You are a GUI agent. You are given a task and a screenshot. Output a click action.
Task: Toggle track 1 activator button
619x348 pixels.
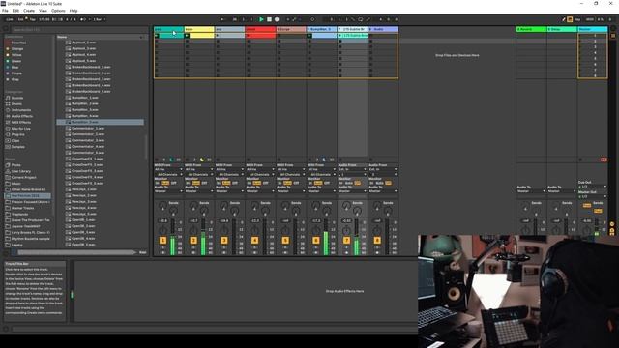point(162,241)
